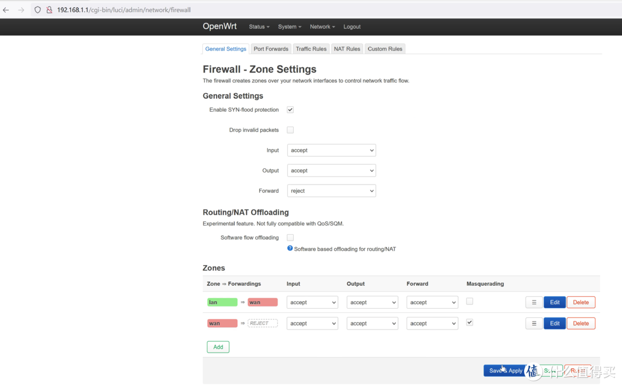
Task: Click the reorder handle on the lan zone row
Action: tap(534, 302)
